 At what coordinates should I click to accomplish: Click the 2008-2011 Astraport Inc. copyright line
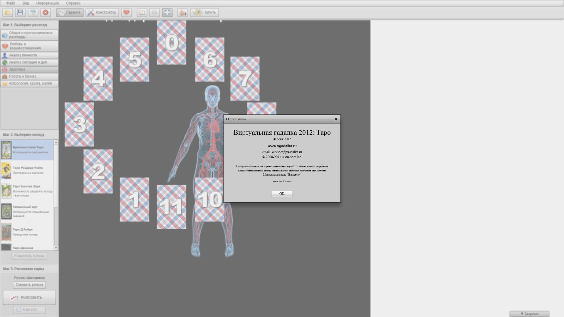click(282, 157)
